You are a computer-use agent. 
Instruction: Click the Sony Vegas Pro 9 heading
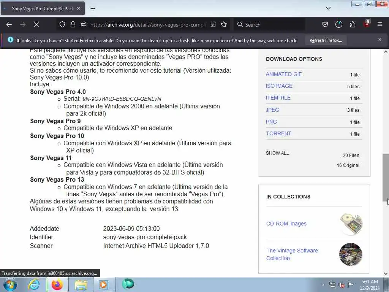click(55, 121)
